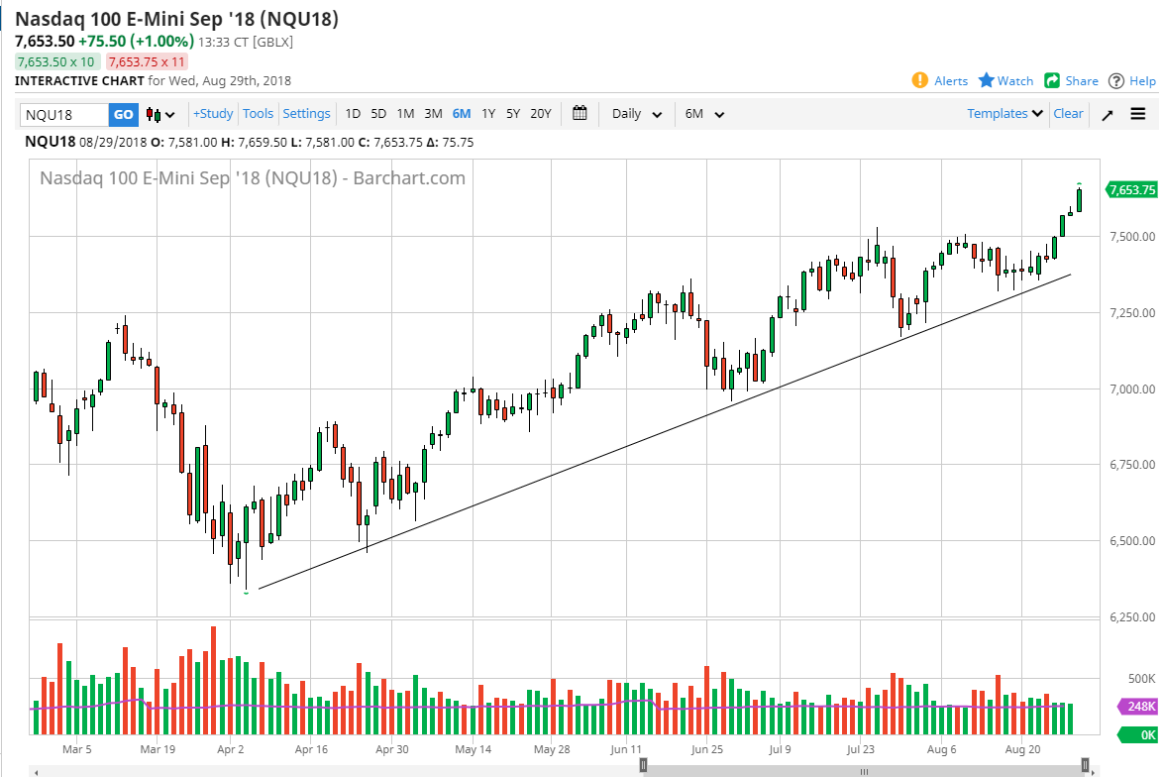Open the Templates dropdown
Viewport: 1162px width, 777px height.
click(1005, 113)
